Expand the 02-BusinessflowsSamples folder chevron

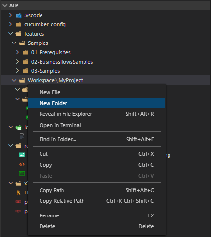click(17, 62)
